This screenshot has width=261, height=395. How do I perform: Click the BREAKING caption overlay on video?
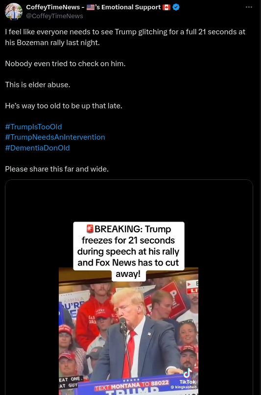(x=129, y=251)
